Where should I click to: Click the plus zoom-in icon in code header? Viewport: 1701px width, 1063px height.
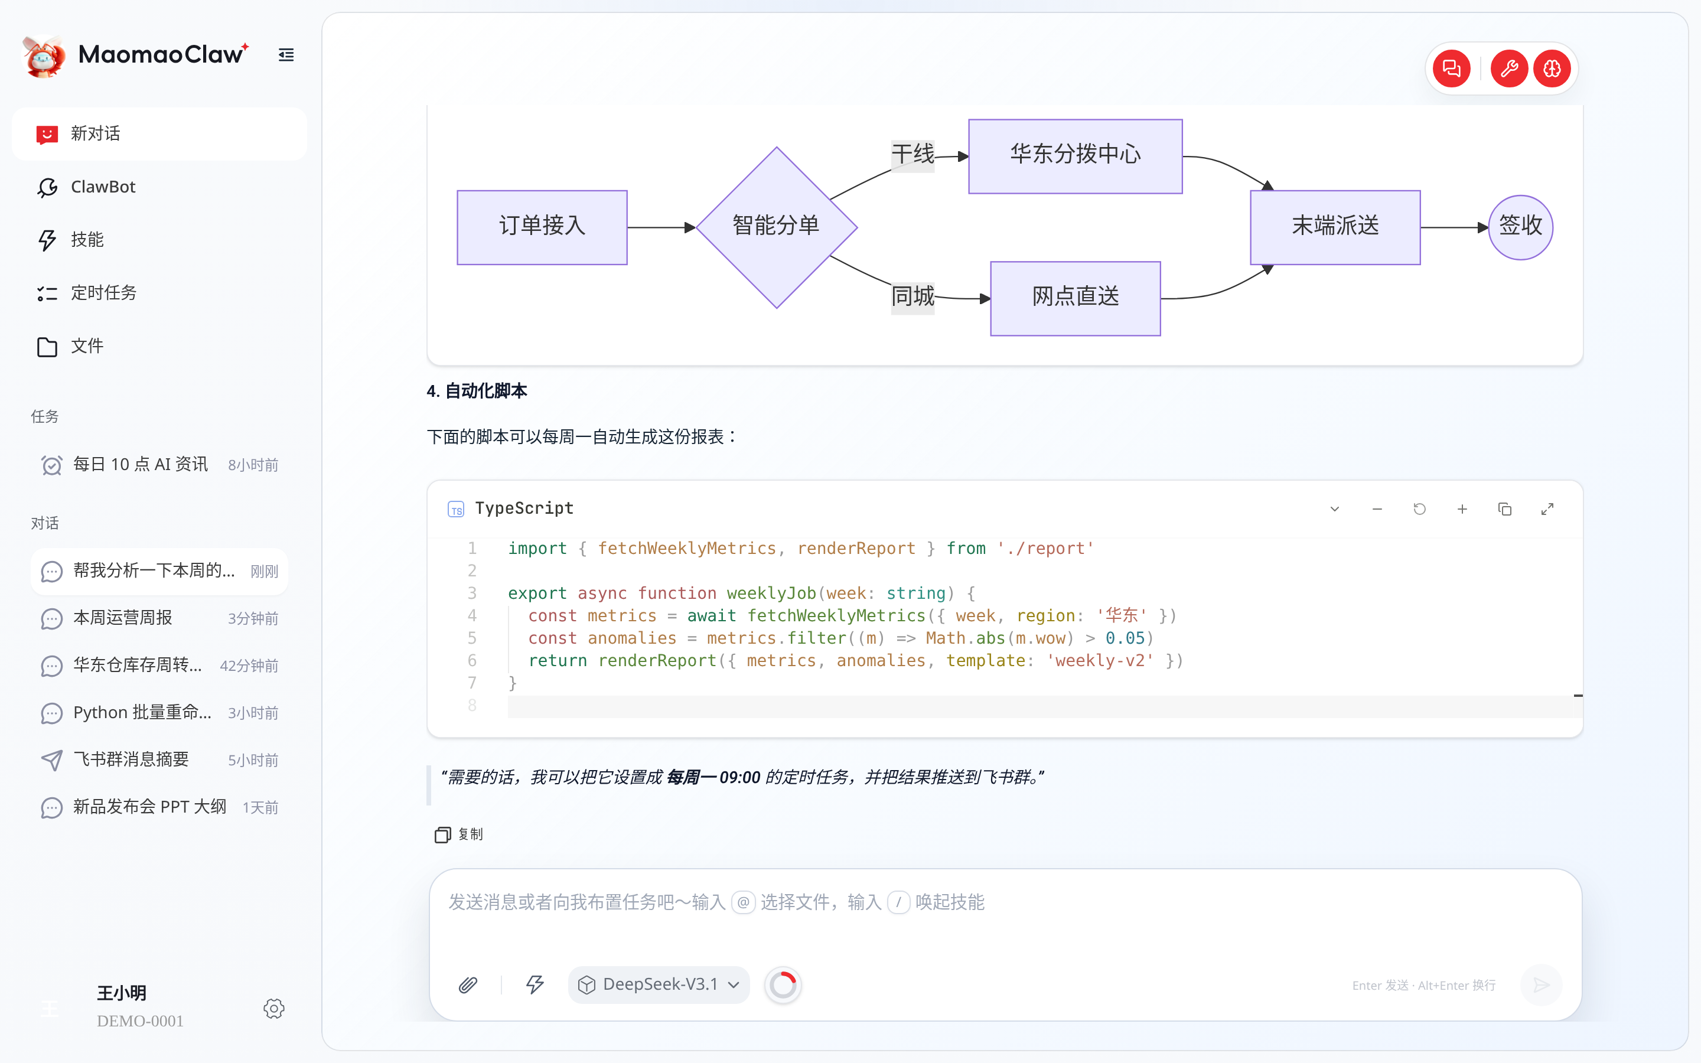[x=1462, y=509]
